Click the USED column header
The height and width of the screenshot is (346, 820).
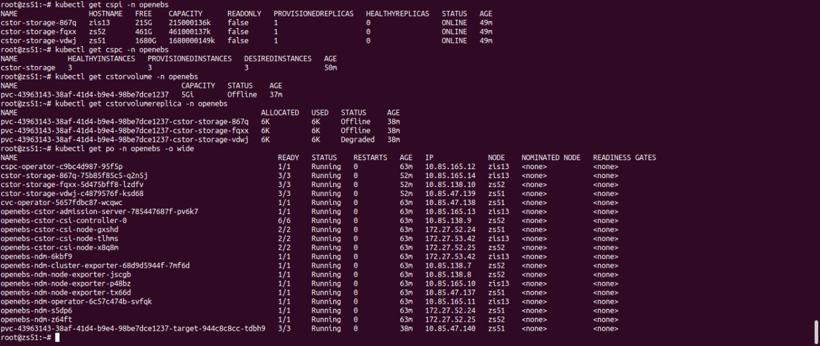[x=320, y=112]
